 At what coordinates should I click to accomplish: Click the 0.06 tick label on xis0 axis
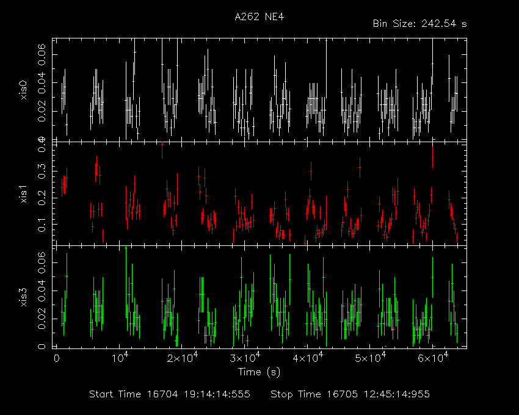pyautogui.click(x=42, y=54)
